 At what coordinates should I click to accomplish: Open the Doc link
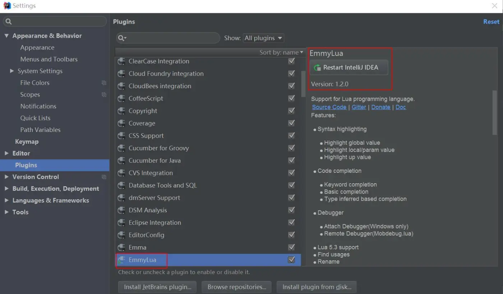(x=401, y=107)
